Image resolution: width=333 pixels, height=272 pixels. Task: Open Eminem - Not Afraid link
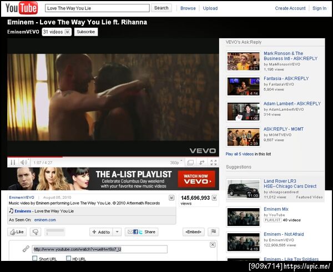(x=284, y=234)
